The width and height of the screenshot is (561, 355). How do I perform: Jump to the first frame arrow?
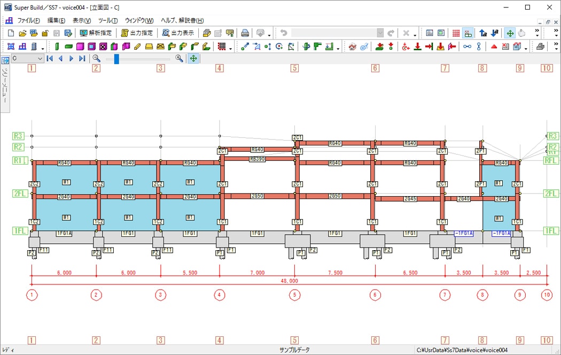click(x=50, y=58)
